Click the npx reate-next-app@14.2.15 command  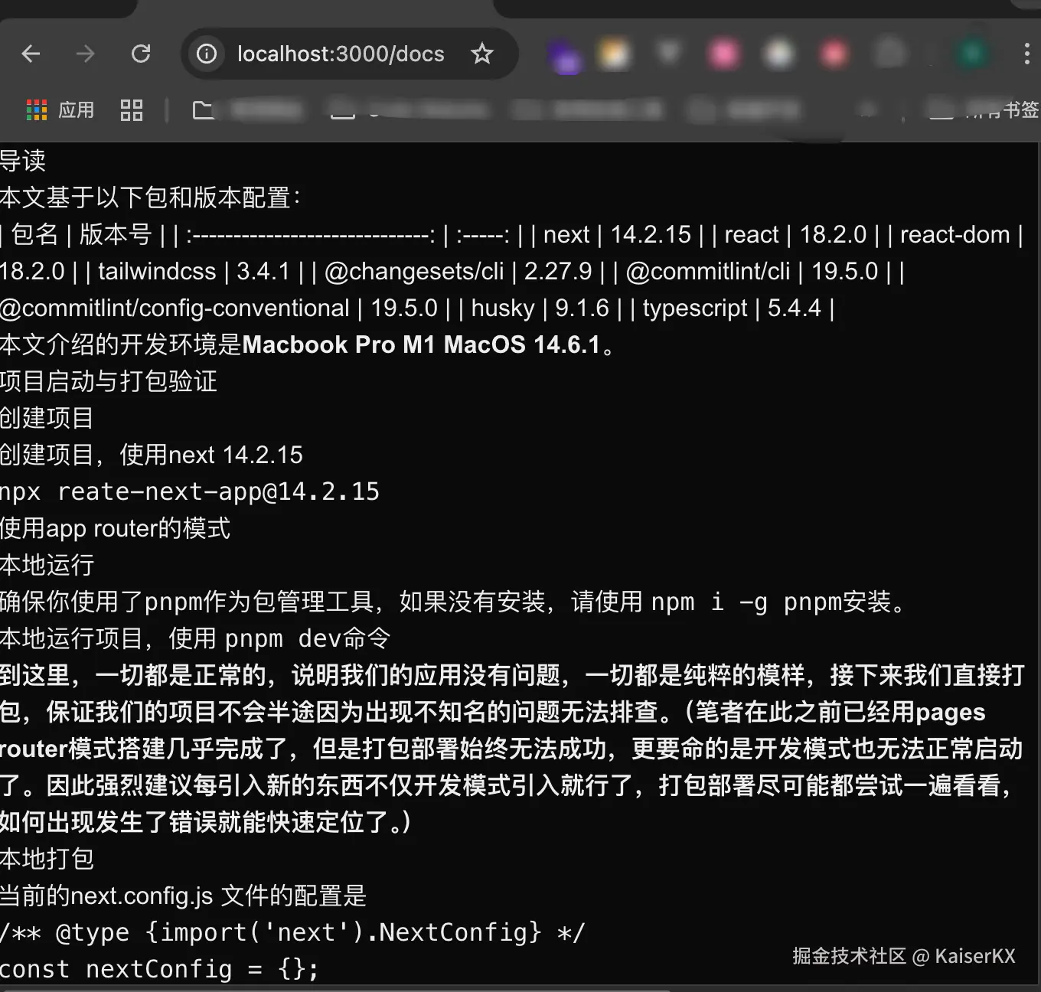point(190,491)
